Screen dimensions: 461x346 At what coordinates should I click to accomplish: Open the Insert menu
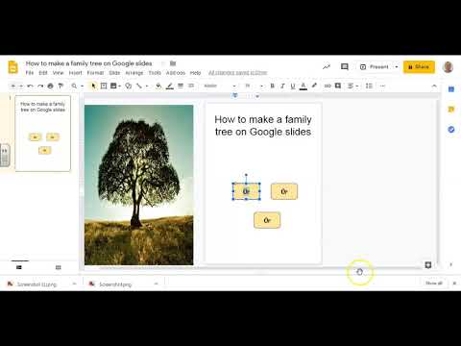tap(76, 73)
